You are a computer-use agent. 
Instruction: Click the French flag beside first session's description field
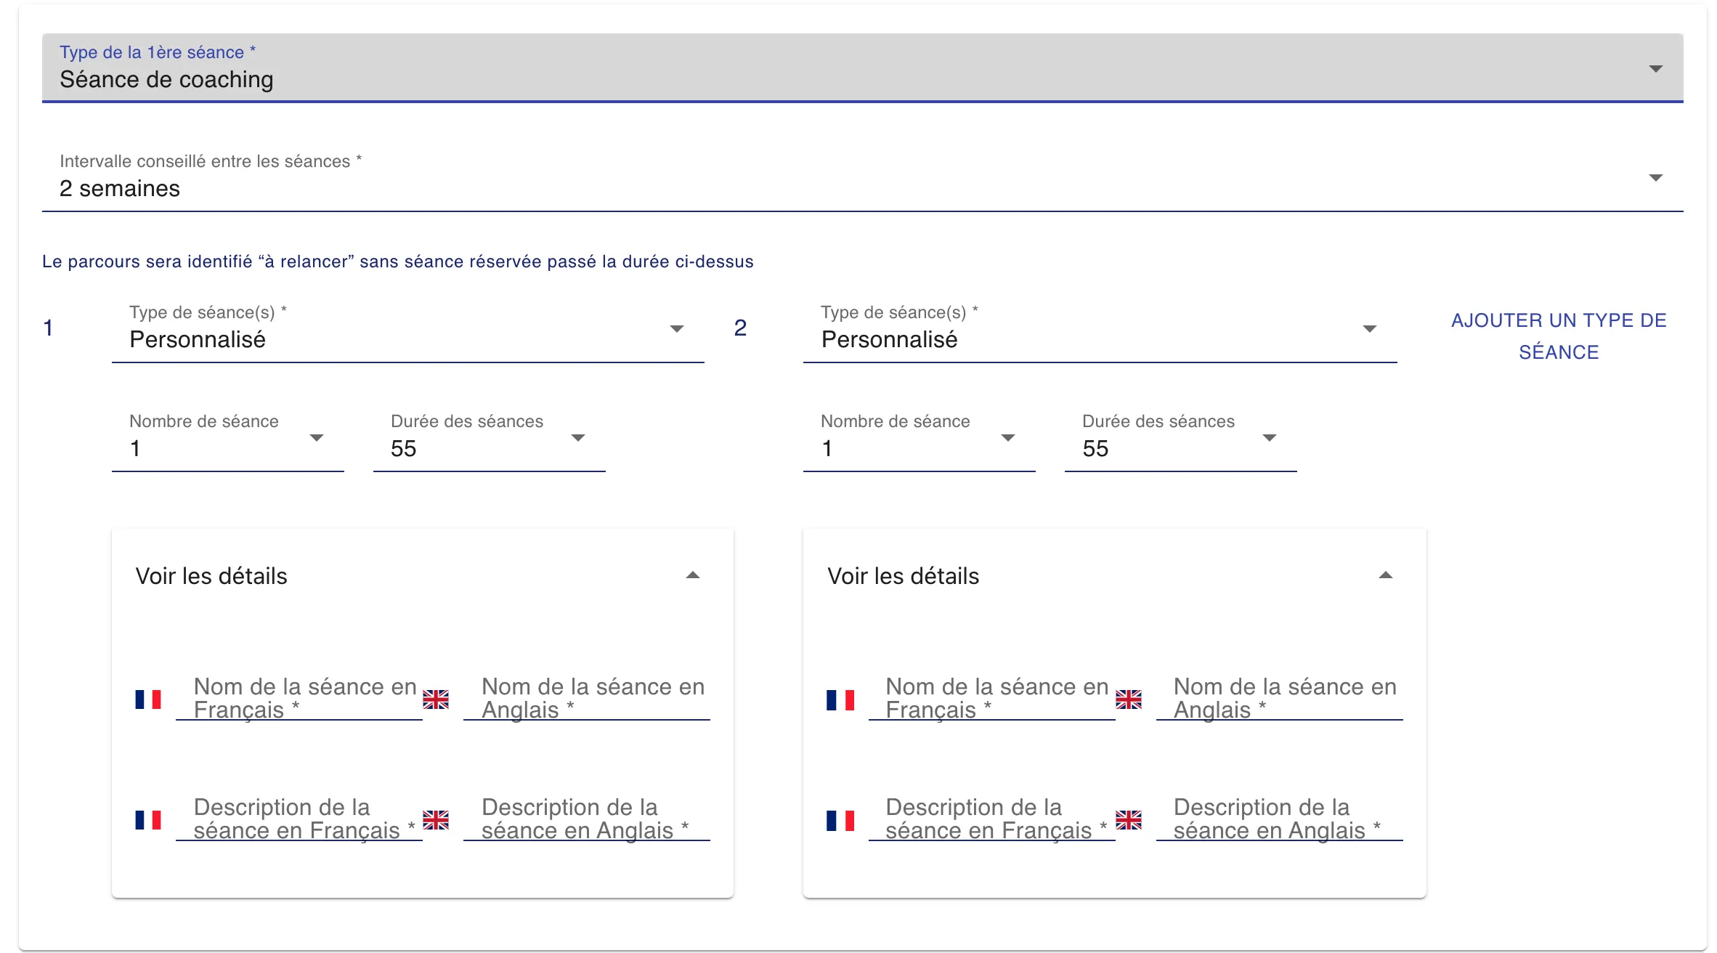pyautogui.click(x=148, y=820)
